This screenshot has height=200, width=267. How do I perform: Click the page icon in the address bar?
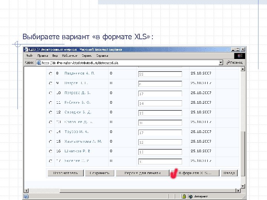[39, 63]
